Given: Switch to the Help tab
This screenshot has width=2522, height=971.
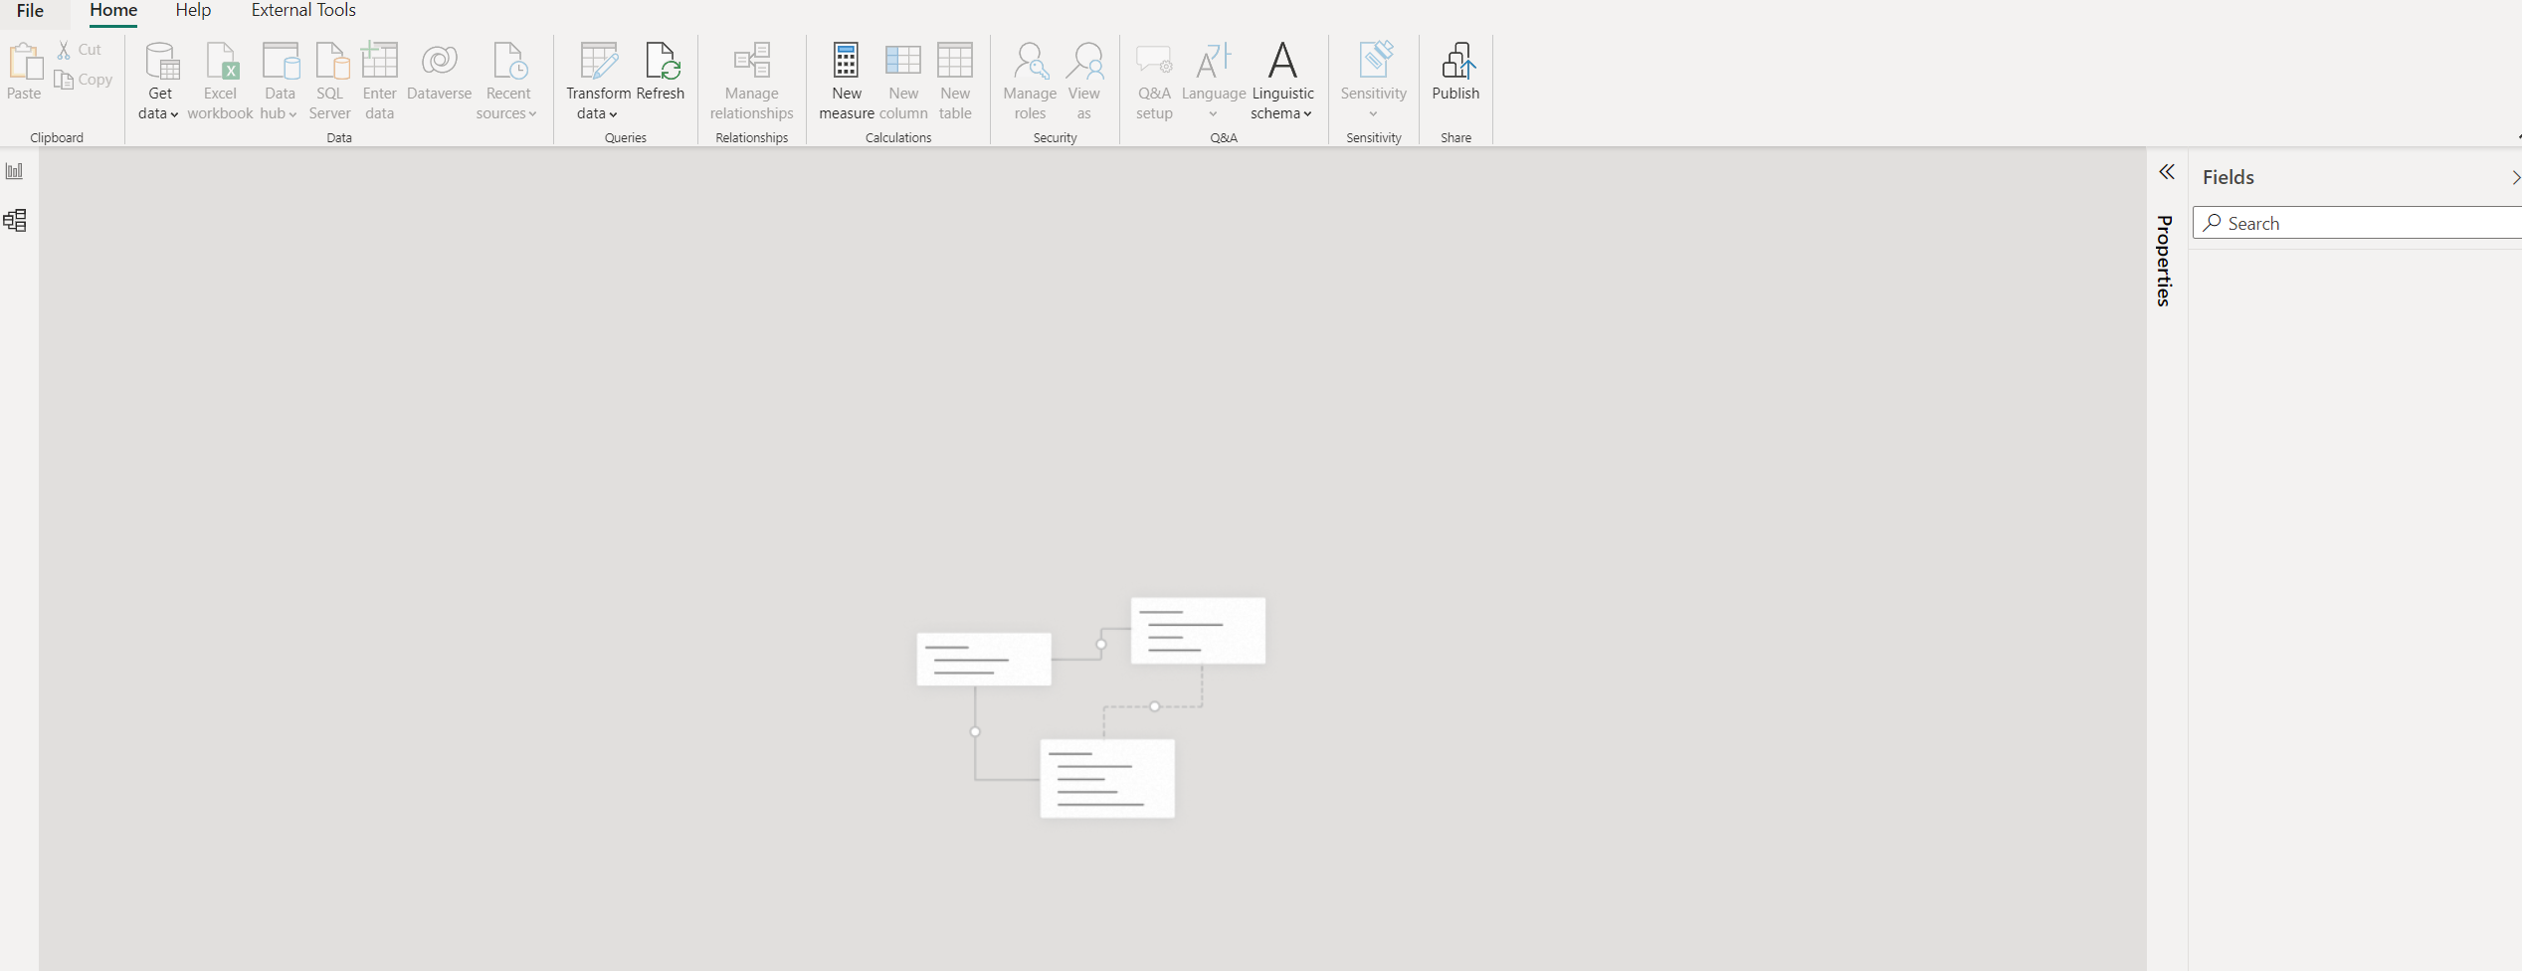Looking at the screenshot, I should click(x=193, y=11).
